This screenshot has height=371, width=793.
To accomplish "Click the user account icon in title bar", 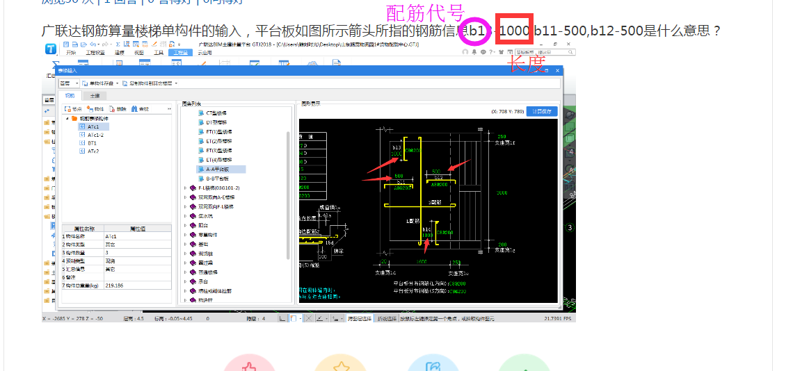I will 465,52.
